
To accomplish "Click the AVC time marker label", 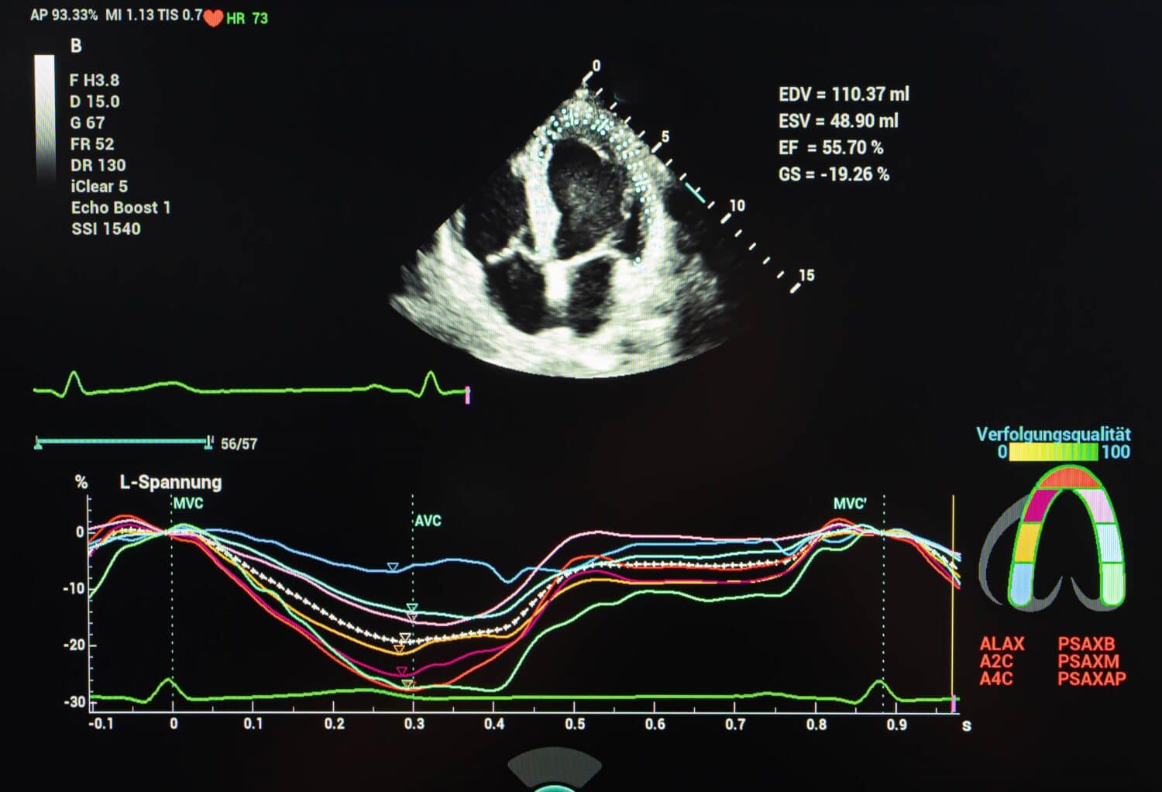I will [428, 521].
